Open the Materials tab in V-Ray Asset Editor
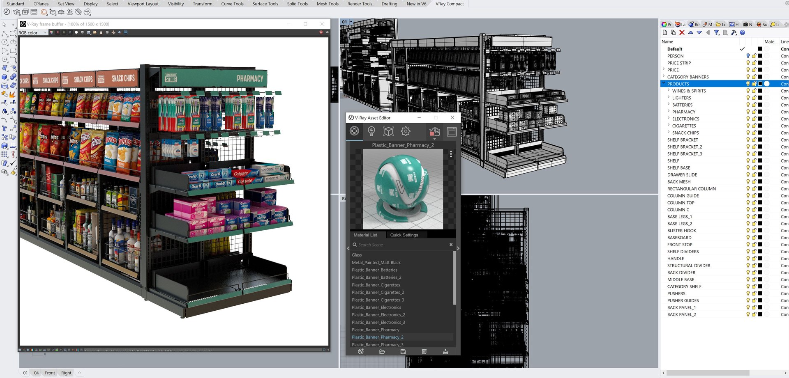 pos(354,131)
